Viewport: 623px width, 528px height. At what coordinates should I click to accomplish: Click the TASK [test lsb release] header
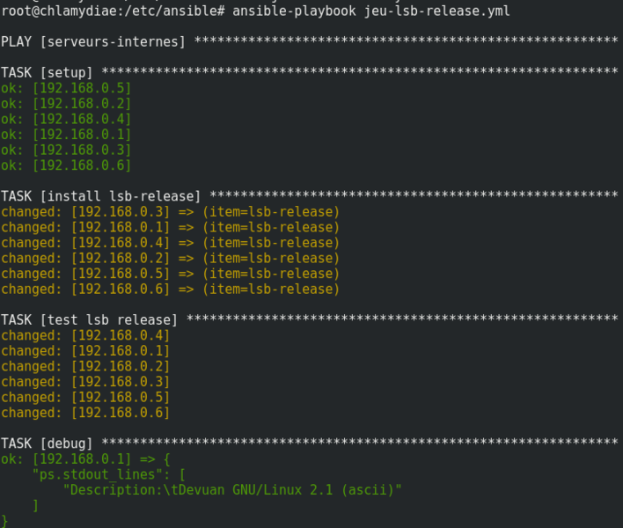coord(90,319)
